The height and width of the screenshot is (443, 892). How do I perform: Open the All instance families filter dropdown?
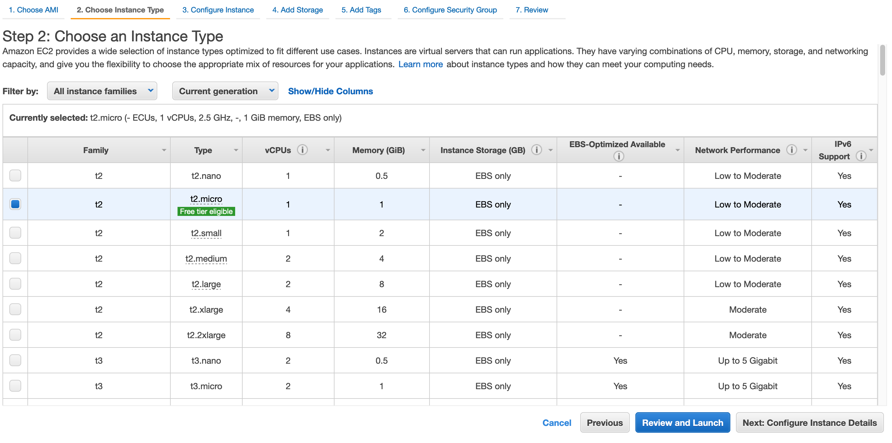pyautogui.click(x=102, y=91)
